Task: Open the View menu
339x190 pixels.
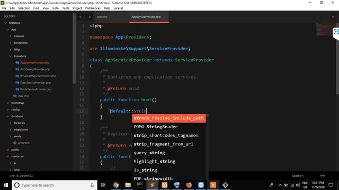Action: (x=46, y=8)
